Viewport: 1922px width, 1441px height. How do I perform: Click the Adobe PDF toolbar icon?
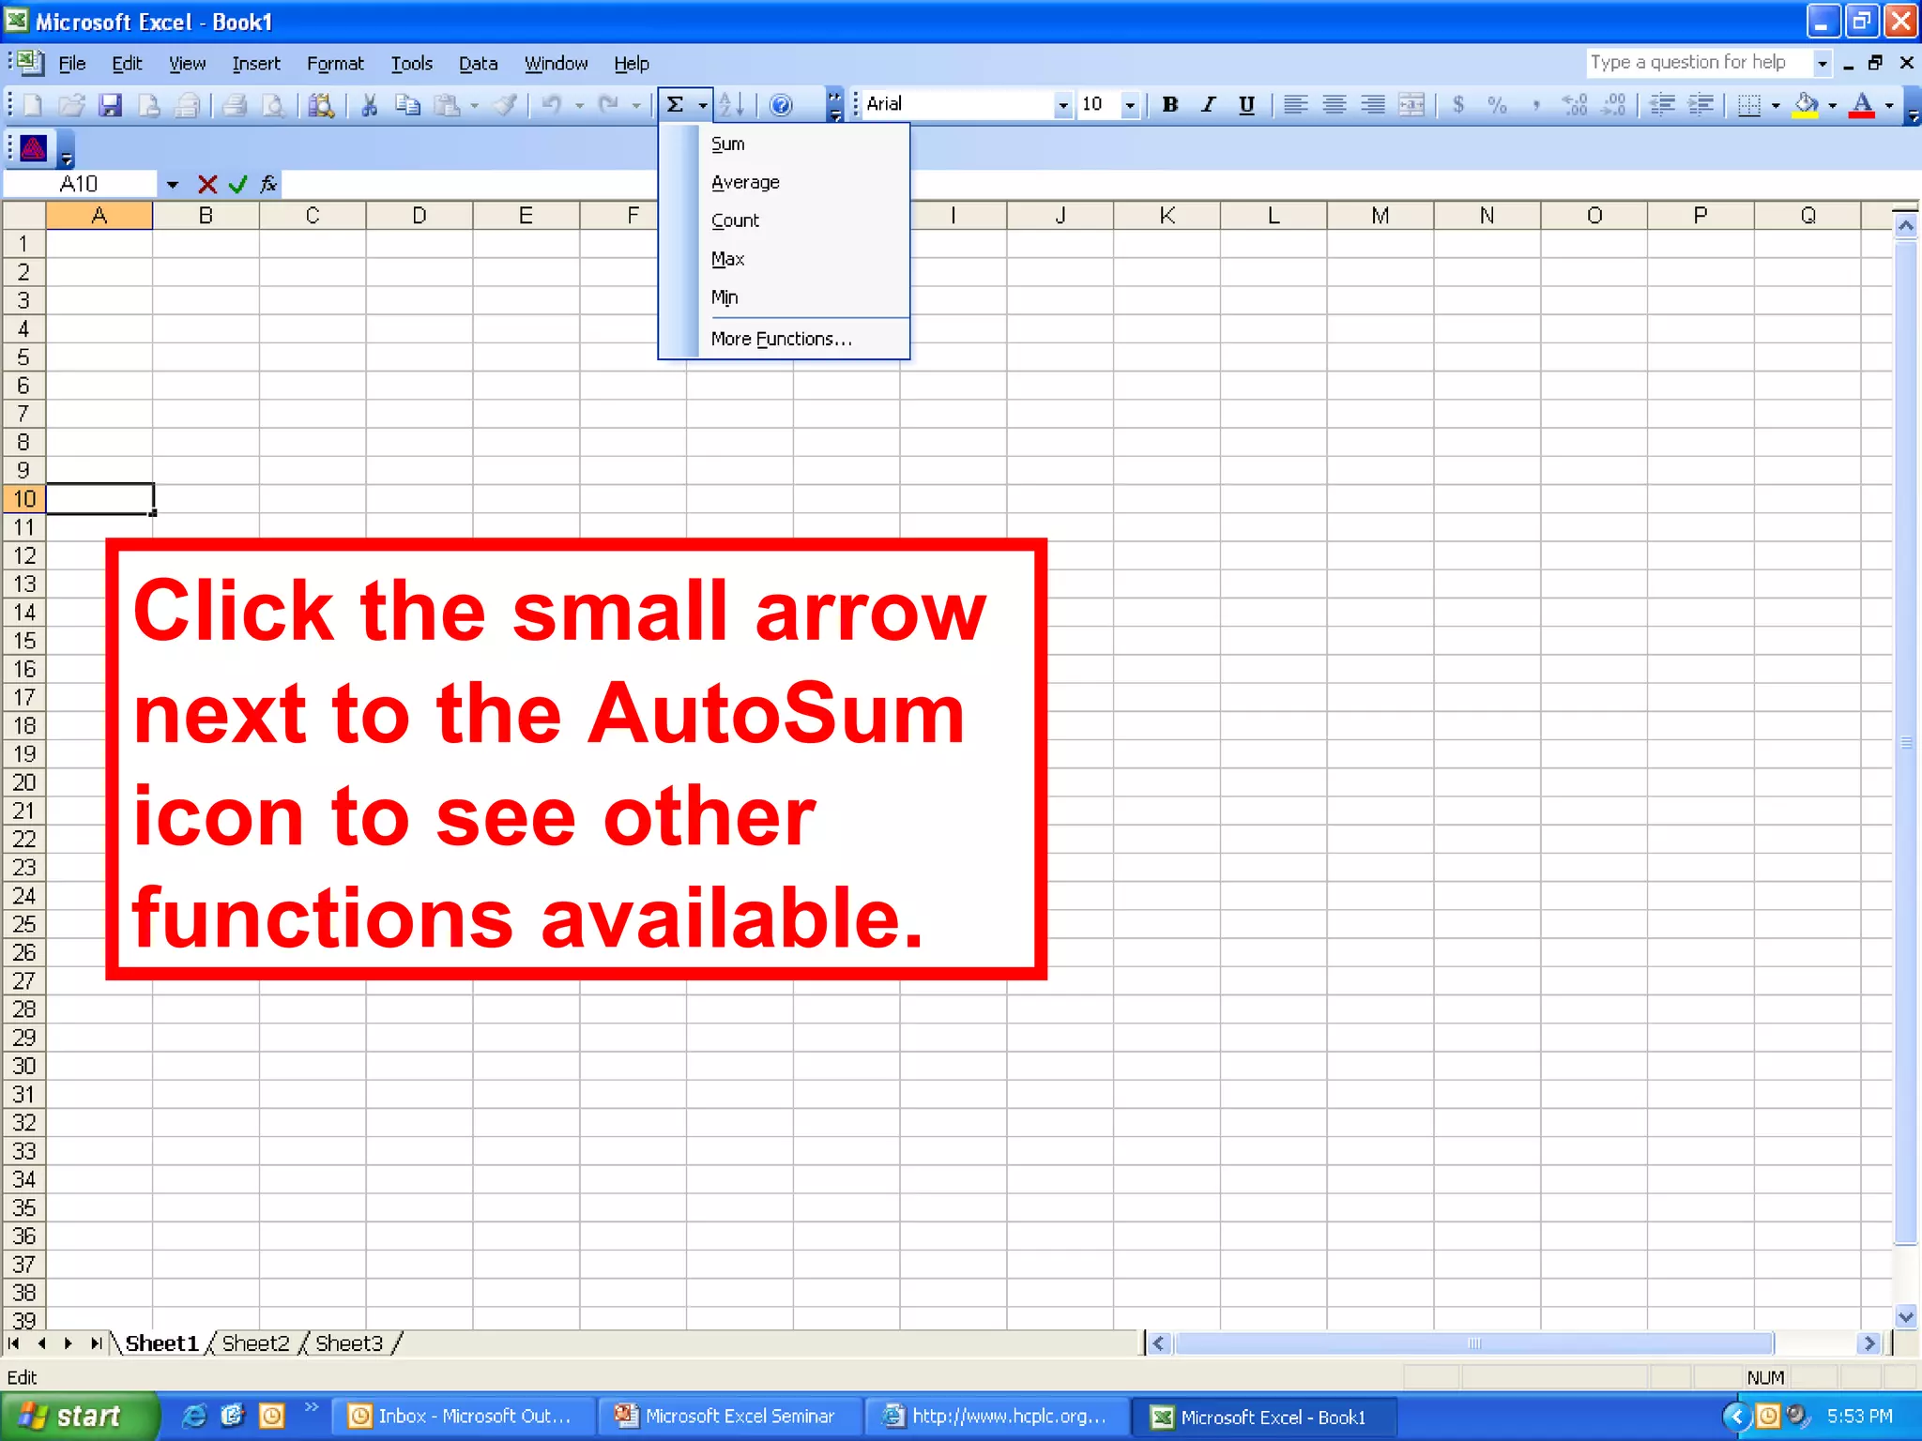pos(34,148)
